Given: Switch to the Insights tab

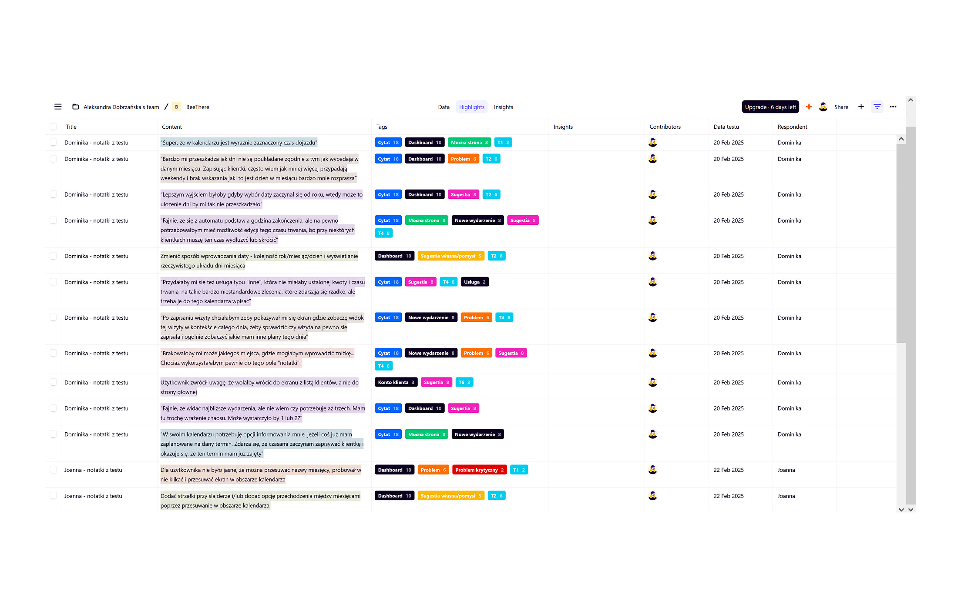Looking at the screenshot, I should [x=503, y=107].
